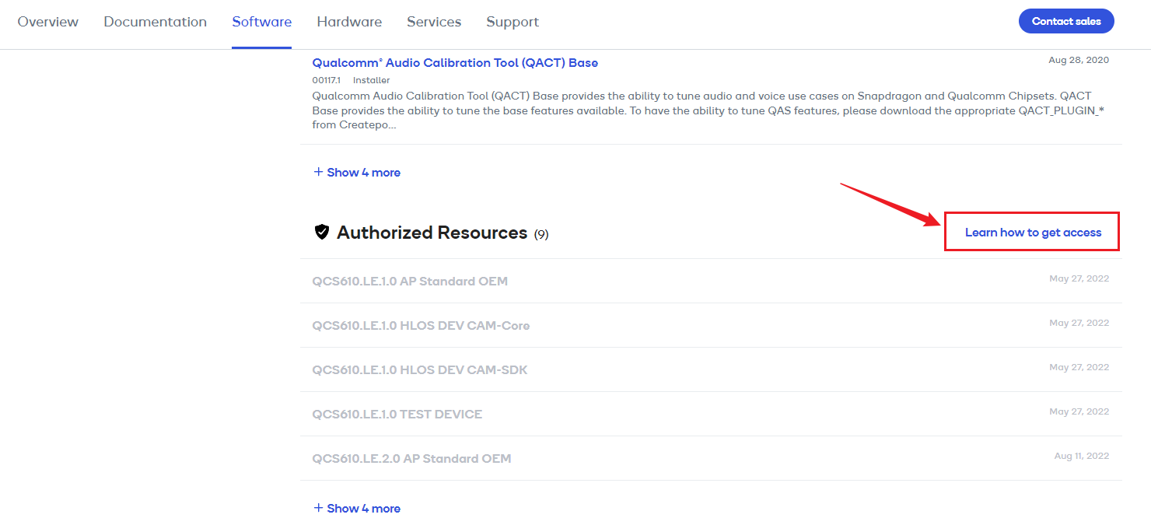Open the Services tab
The height and width of the screenshot is (532, 1151).
pos(434,22)
